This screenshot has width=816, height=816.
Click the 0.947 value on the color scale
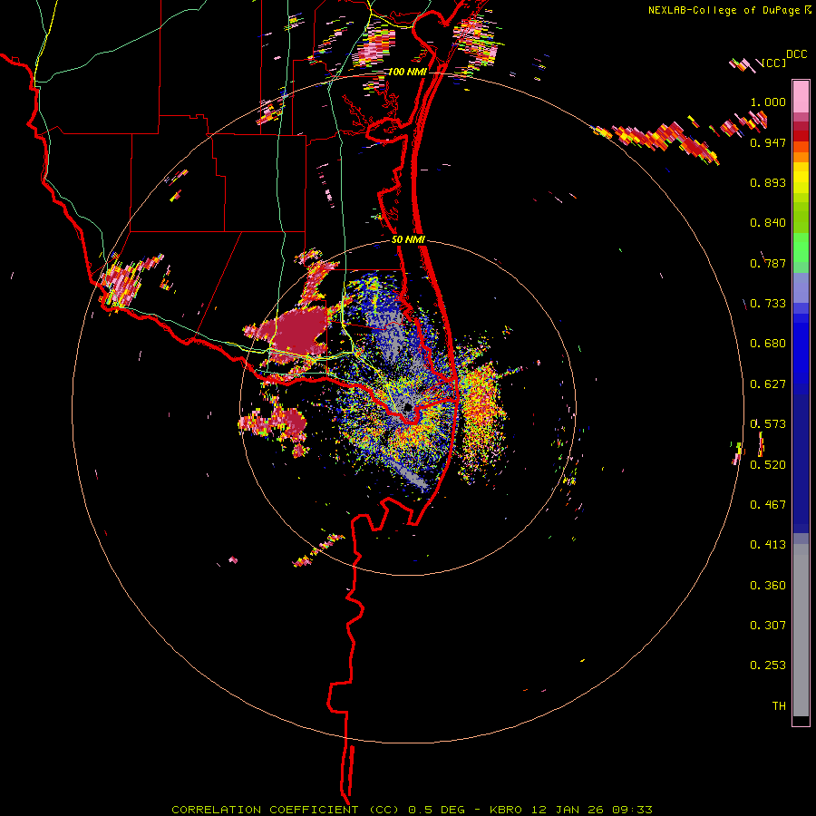tap(768, 142)
